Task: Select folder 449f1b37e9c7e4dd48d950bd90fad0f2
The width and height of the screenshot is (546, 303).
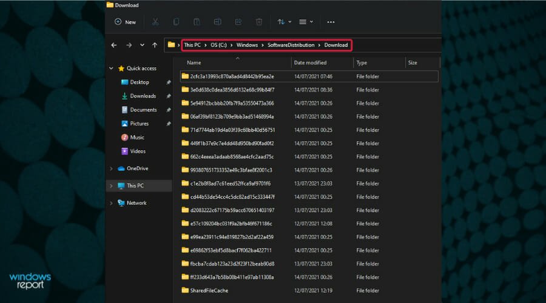Action: [x=232, y=144]
